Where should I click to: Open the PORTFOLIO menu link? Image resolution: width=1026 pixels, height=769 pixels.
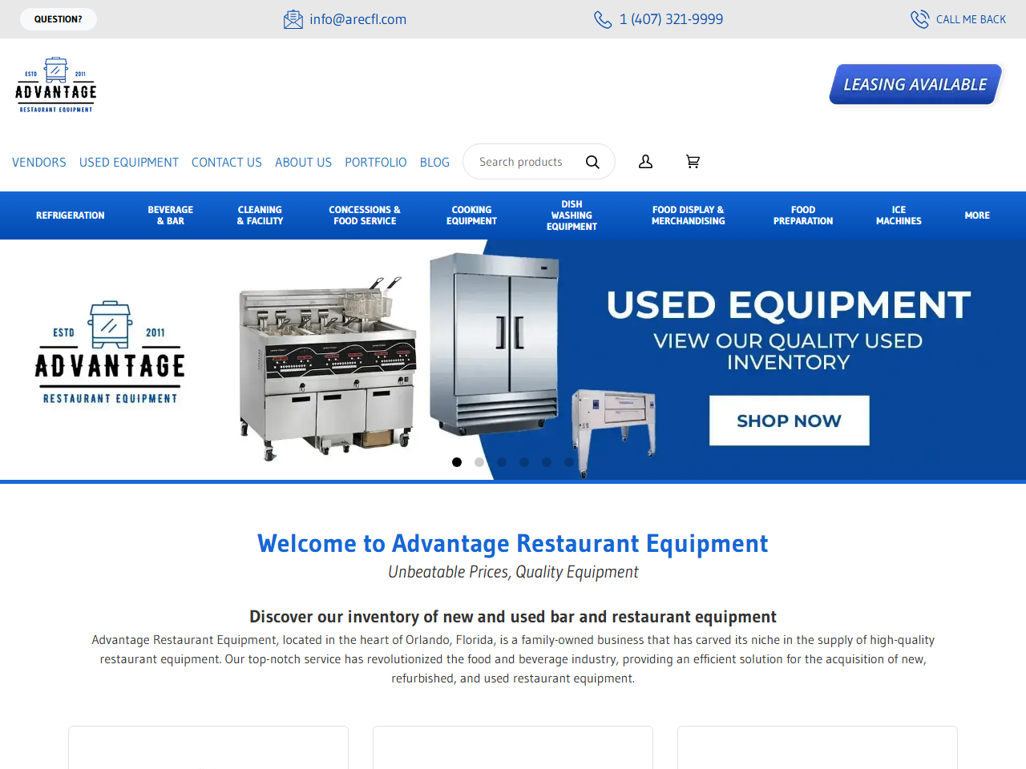click(x=376, y=162)
